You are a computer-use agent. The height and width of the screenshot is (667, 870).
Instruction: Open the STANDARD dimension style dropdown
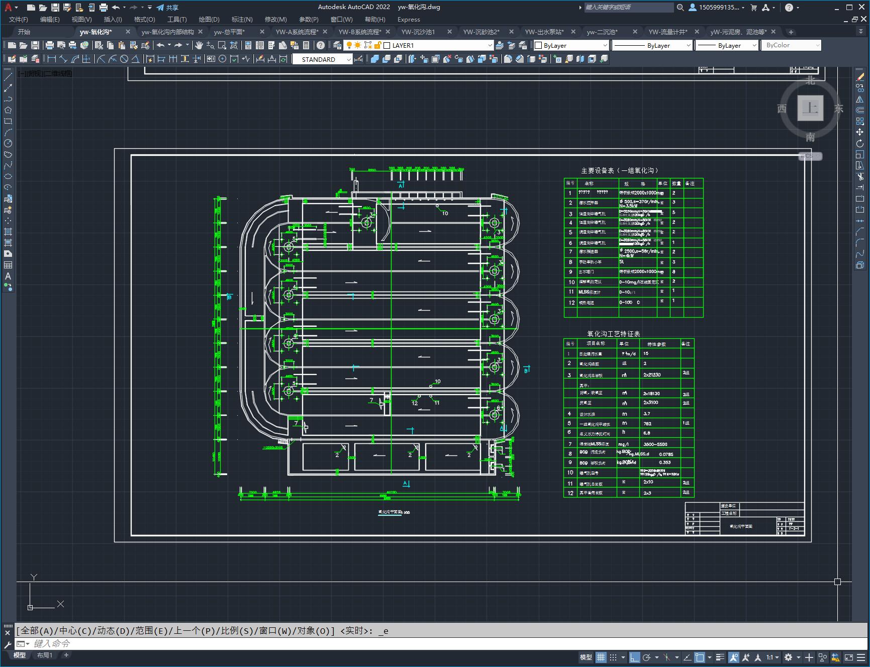(348, 59)
